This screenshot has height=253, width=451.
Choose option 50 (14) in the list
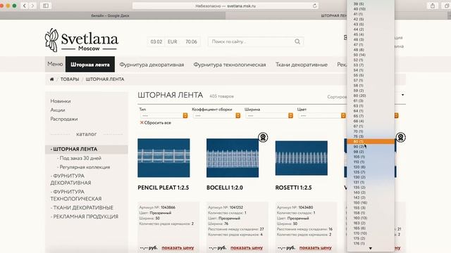371,55
